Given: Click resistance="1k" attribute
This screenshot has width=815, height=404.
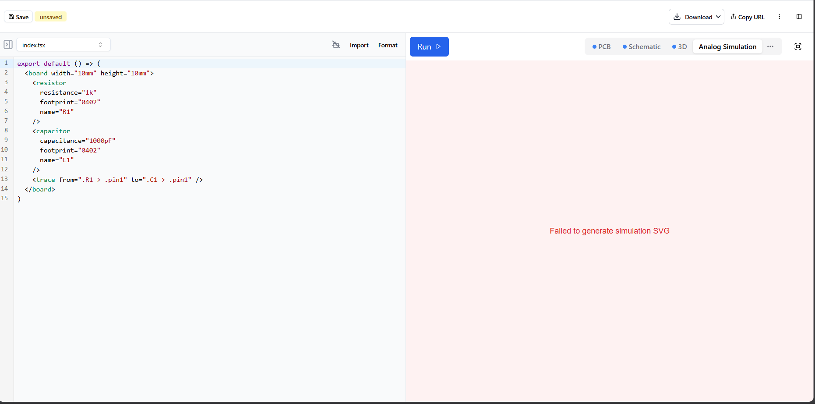Looking at the screenshot, I should (68, 92).
